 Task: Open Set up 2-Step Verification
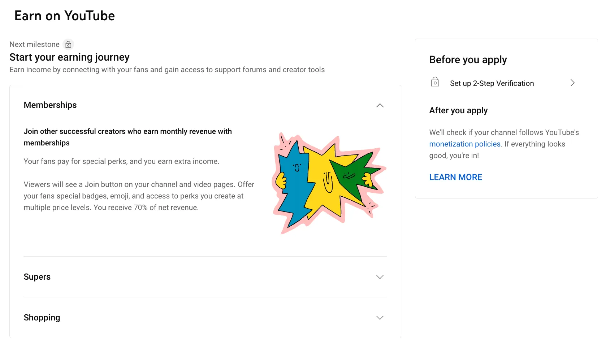[492, 83]
